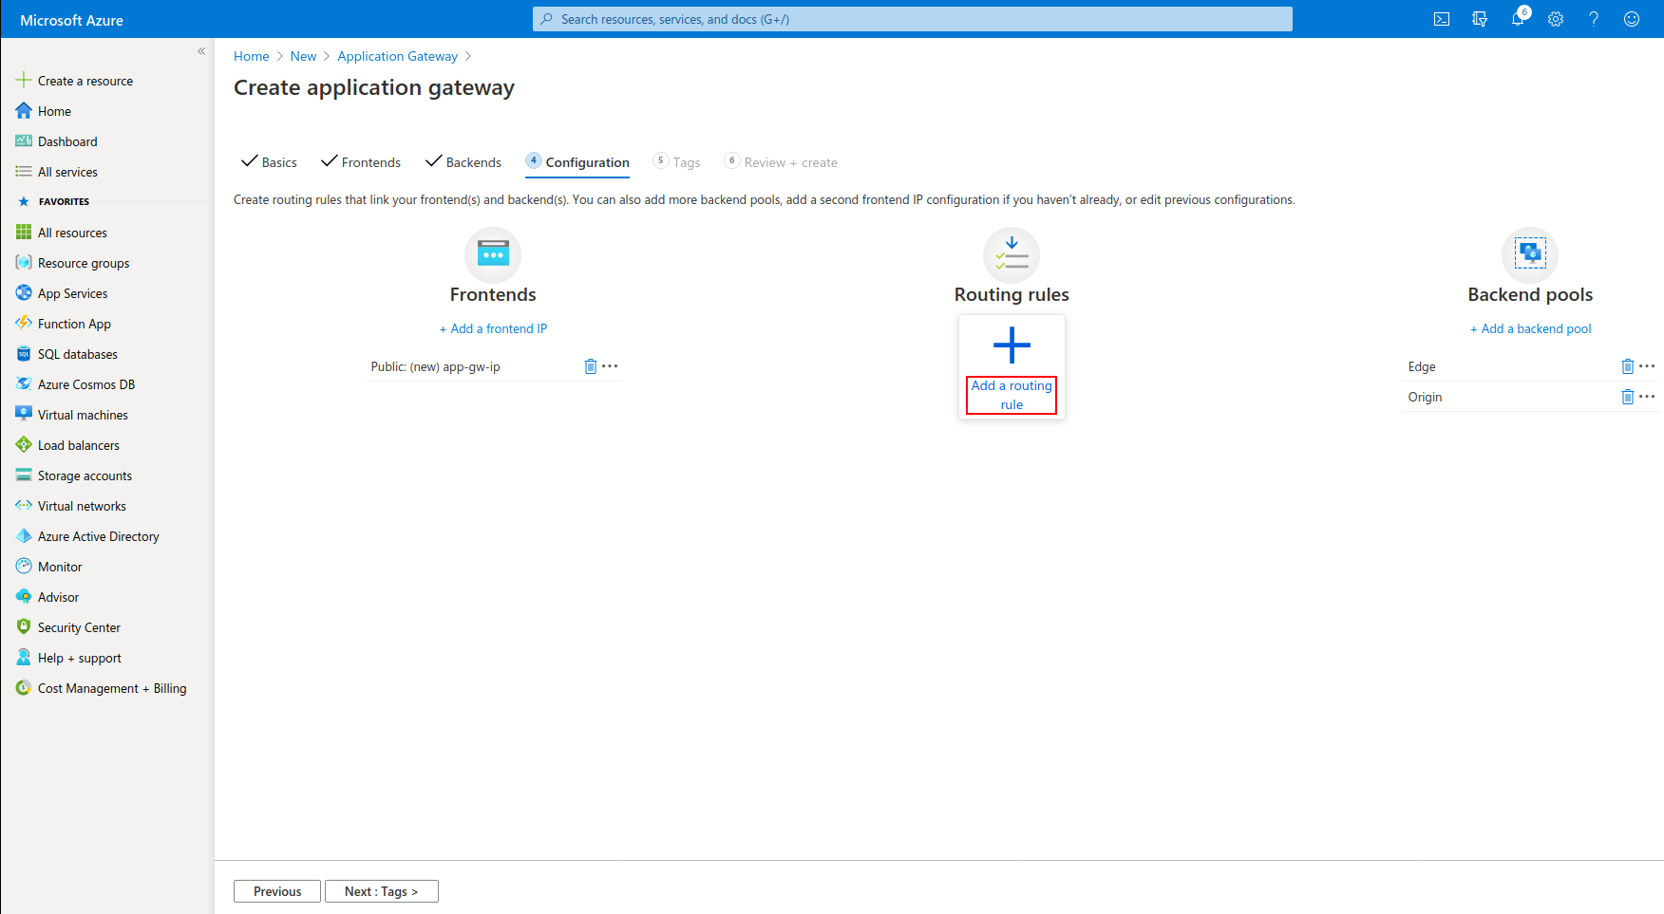Click the Home breadcrumb link

coord(252,56)
